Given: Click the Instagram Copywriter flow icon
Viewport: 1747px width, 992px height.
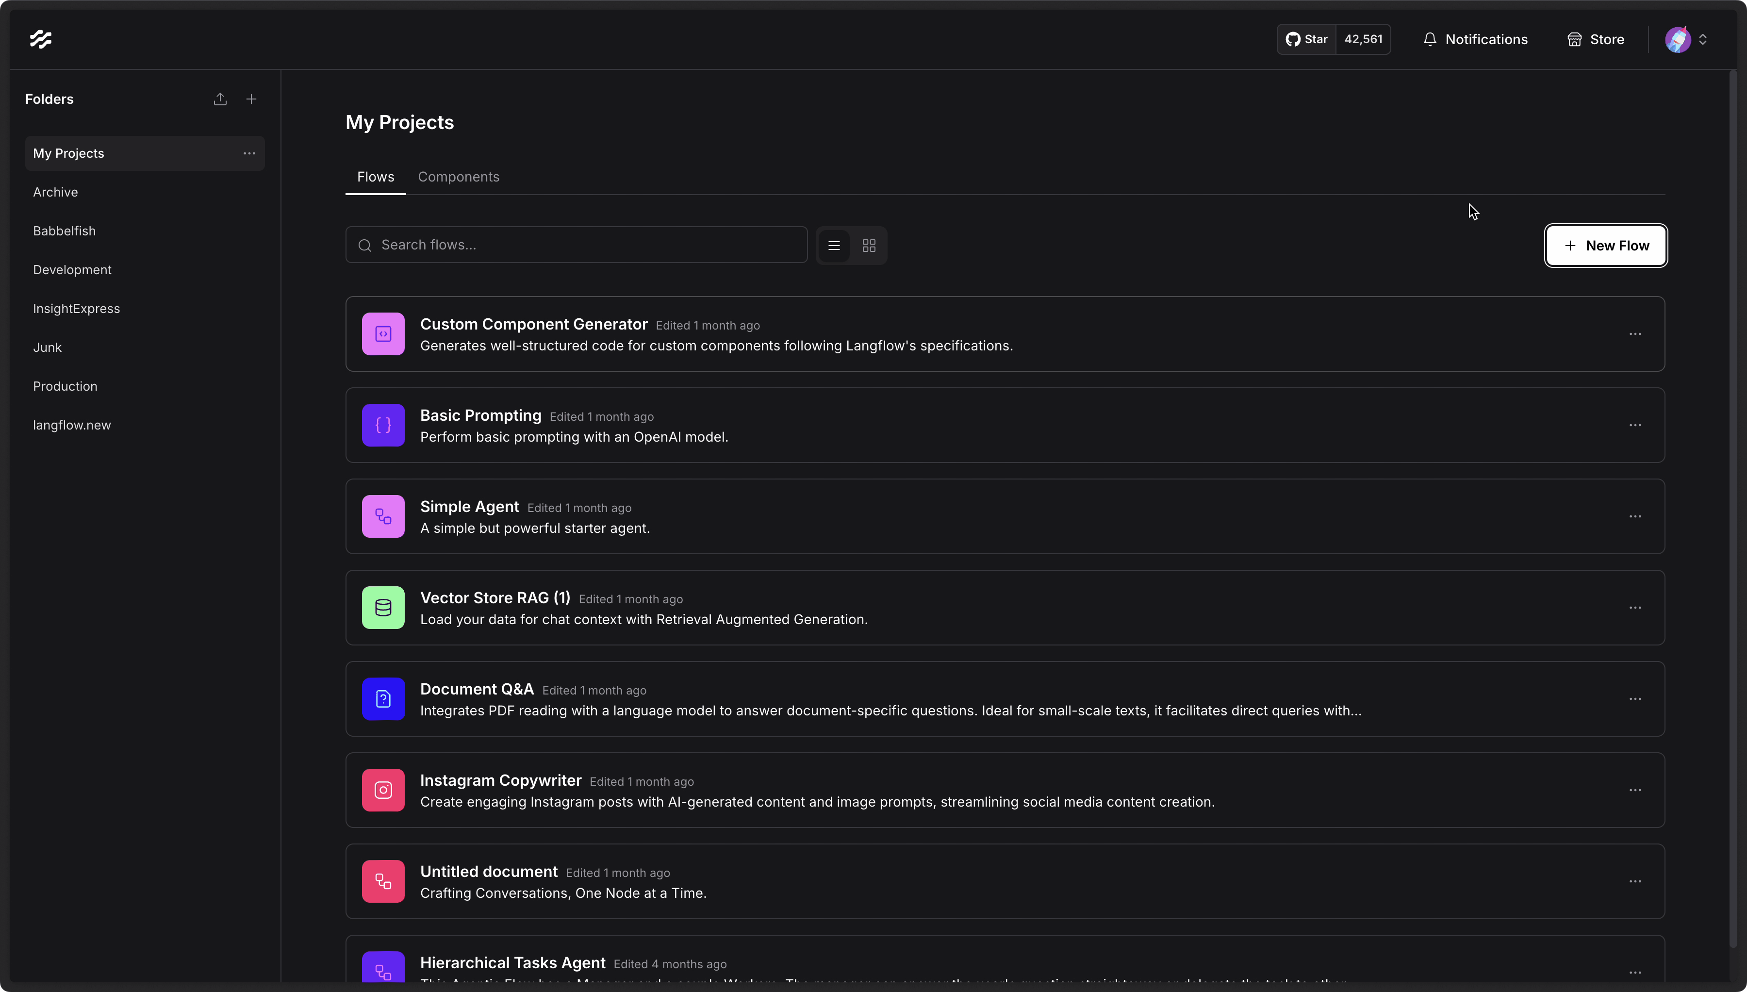Looking at the screenshot, I should (x=383, y=790).
